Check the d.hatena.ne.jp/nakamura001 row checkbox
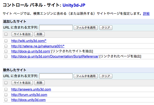The height and width of the screenshot is (105, 154). click(6, 46)
